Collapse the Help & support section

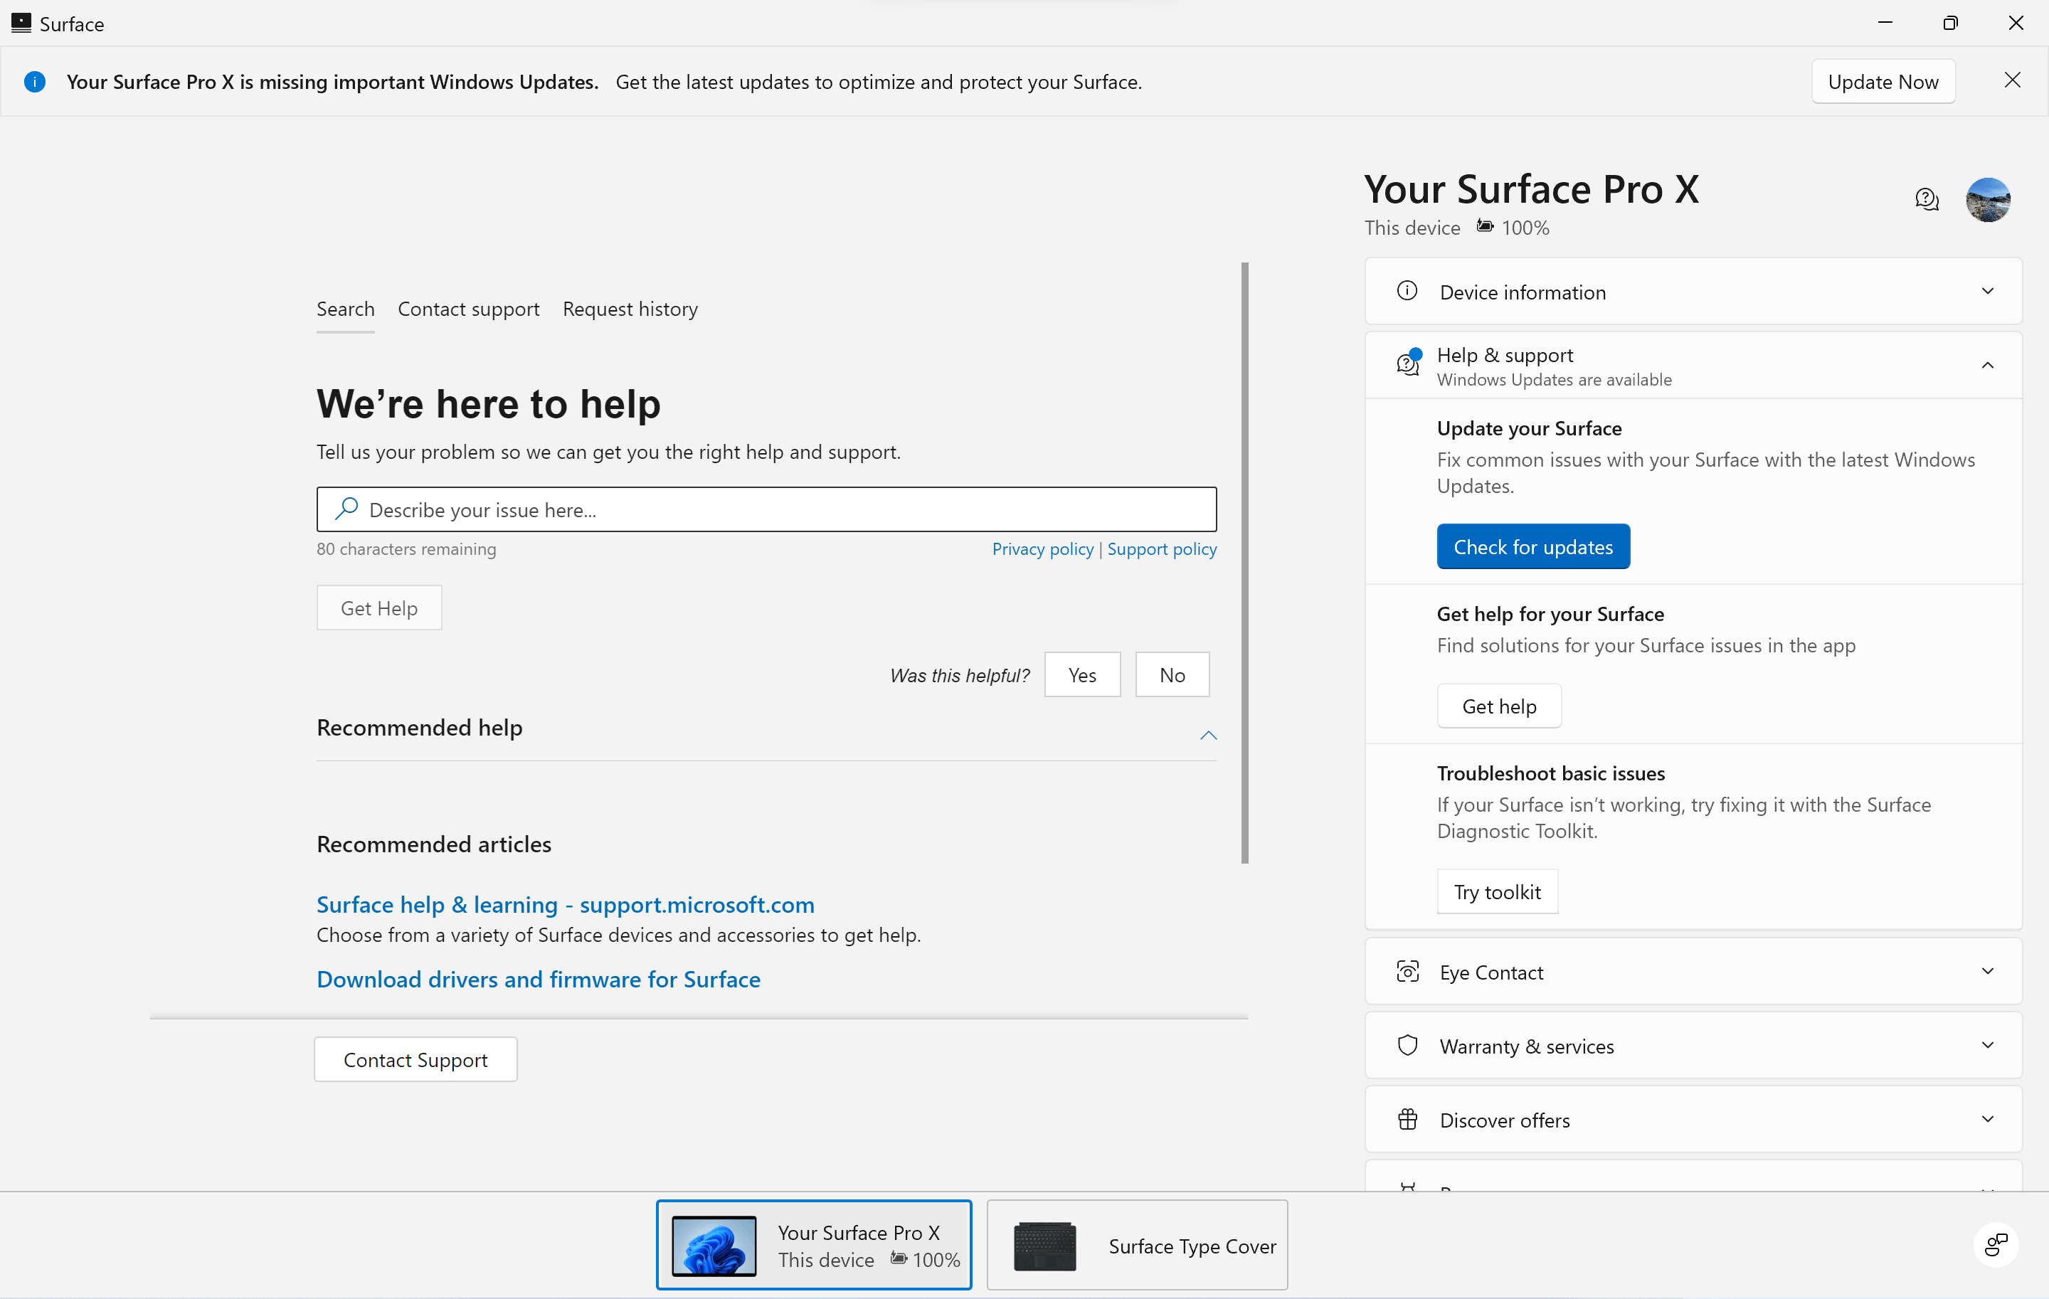click(x=1988, y=364)
